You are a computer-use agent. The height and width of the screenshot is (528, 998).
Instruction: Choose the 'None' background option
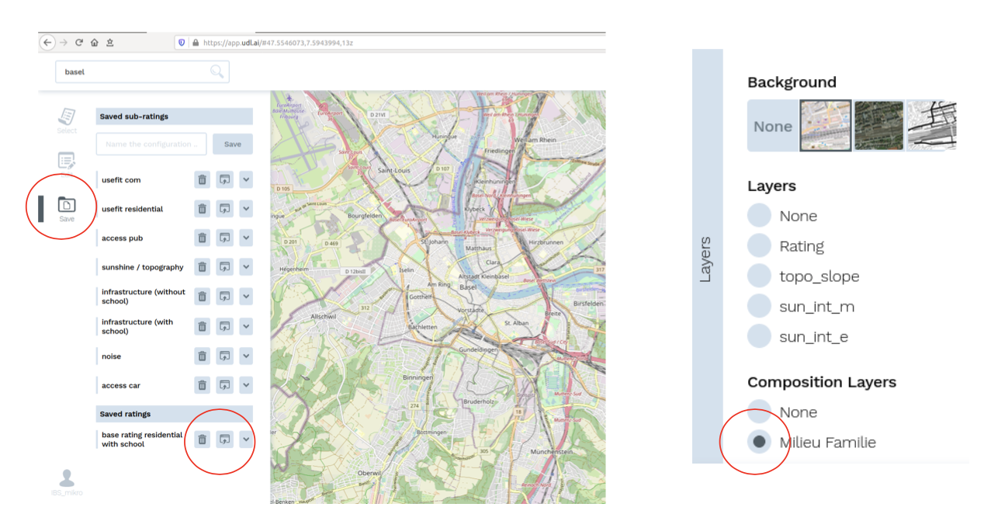point(773,127)
